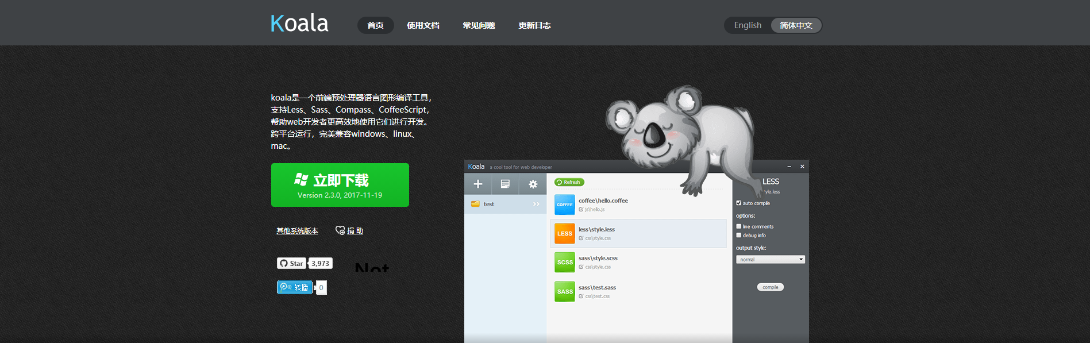Select the sass\style.scss file name
1090x343 pixels.
click(598, 258)
